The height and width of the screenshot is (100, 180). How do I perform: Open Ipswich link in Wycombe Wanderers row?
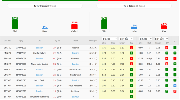point(75,97)
